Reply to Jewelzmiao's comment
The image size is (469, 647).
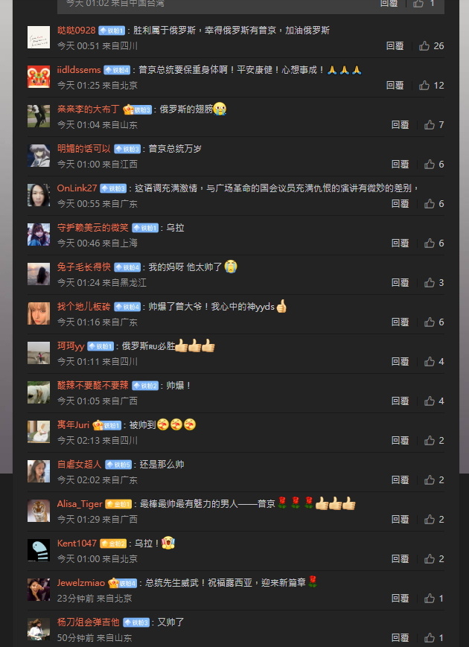400,599
